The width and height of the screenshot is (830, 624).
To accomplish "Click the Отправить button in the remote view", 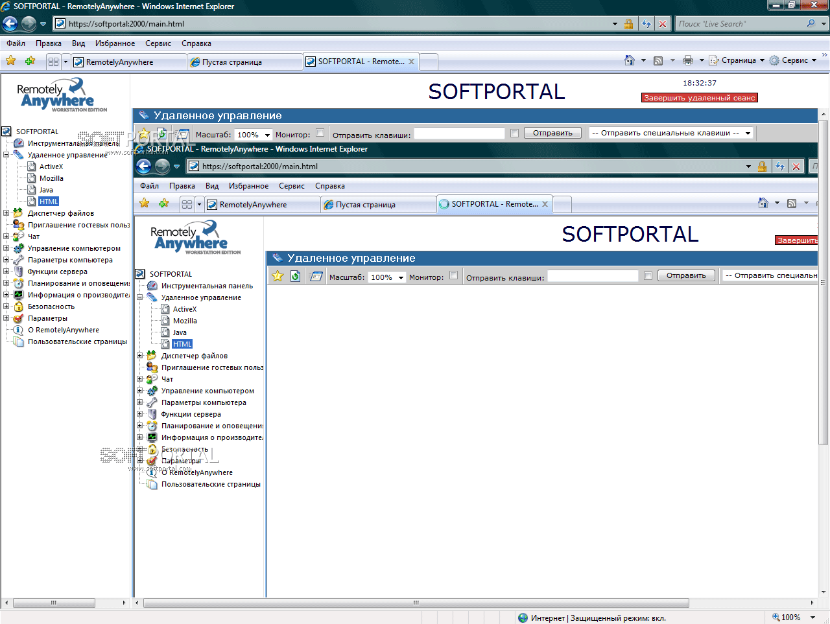I will click(x=686, y=276).
